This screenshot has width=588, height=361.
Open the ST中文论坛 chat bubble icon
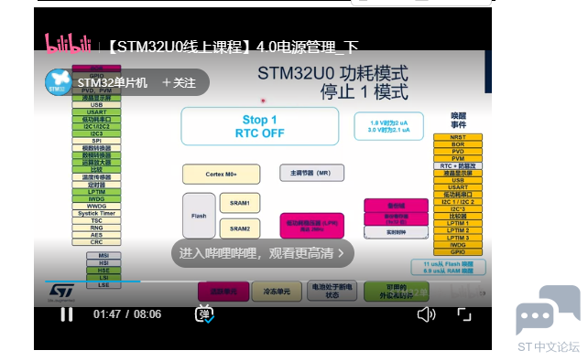pos(548,310)
